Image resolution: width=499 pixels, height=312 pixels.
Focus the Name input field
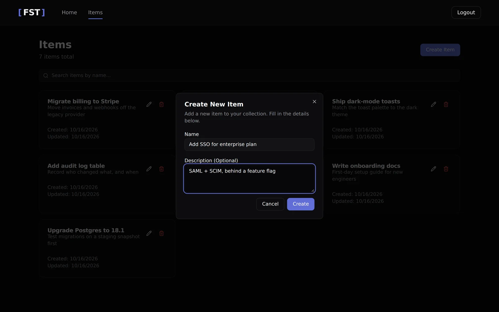(249, 144)
